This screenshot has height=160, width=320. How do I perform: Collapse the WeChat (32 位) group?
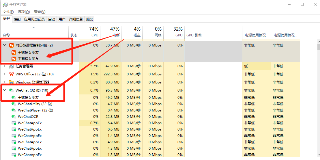pos(5,90)
